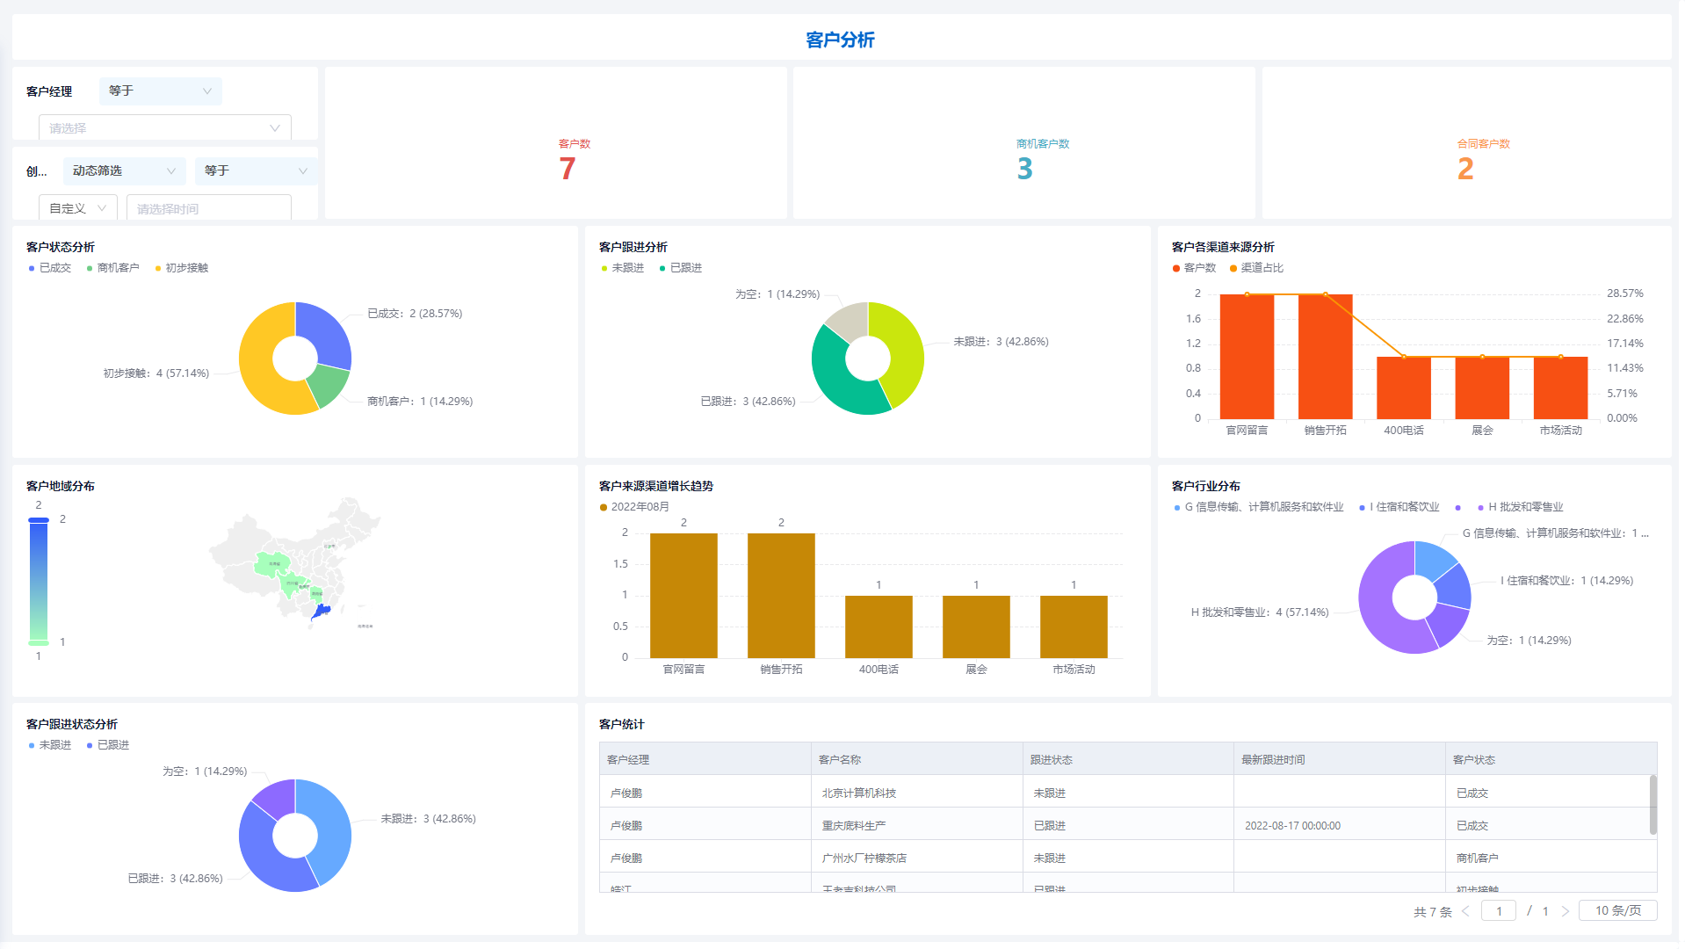Click the 客户分析 dashboard title
The width and height of the screenshot is (1685, 949).
[x=841, y=40]
